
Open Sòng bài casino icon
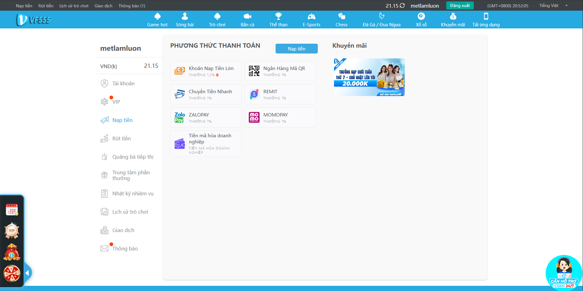[x=185, y=16]
